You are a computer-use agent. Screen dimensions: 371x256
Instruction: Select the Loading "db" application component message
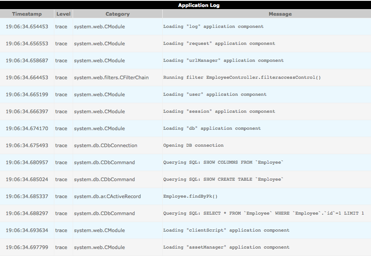[212, 128]
